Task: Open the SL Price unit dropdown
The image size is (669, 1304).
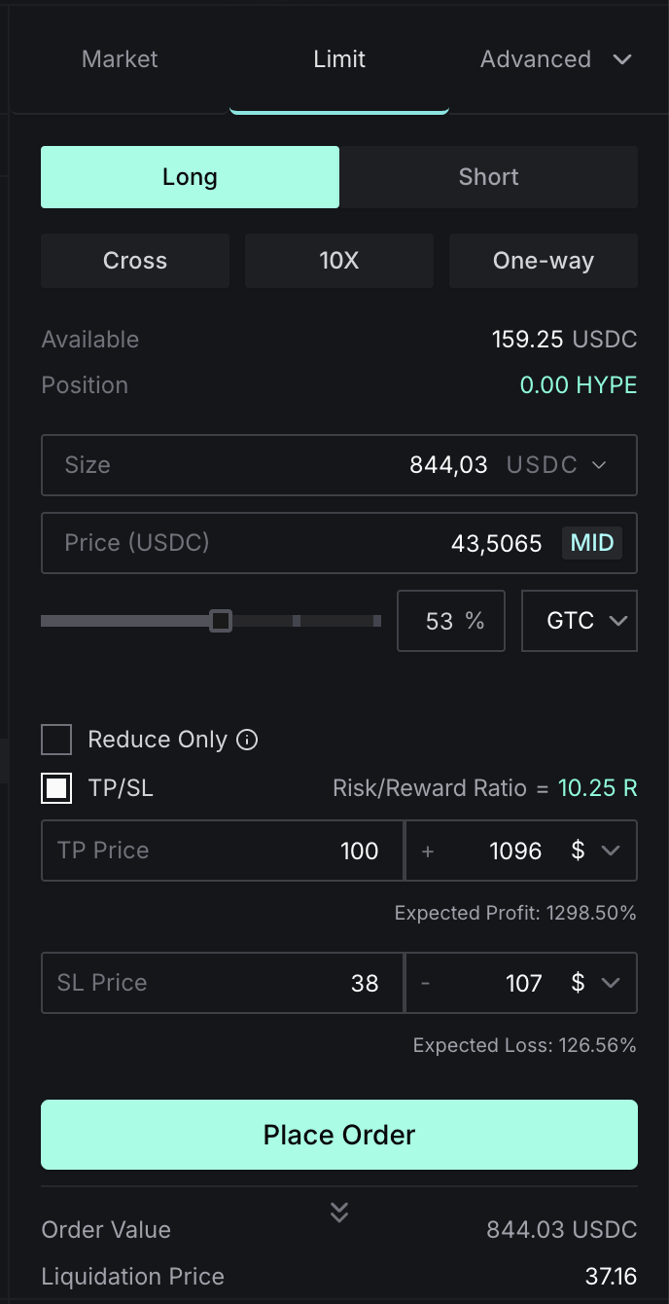Action: coord(595,983)
